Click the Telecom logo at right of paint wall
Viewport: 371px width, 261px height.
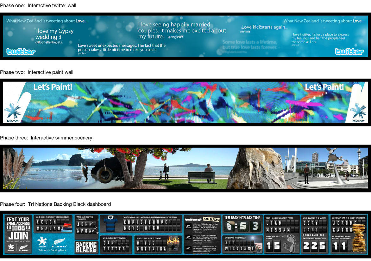(x=358, y=113)
